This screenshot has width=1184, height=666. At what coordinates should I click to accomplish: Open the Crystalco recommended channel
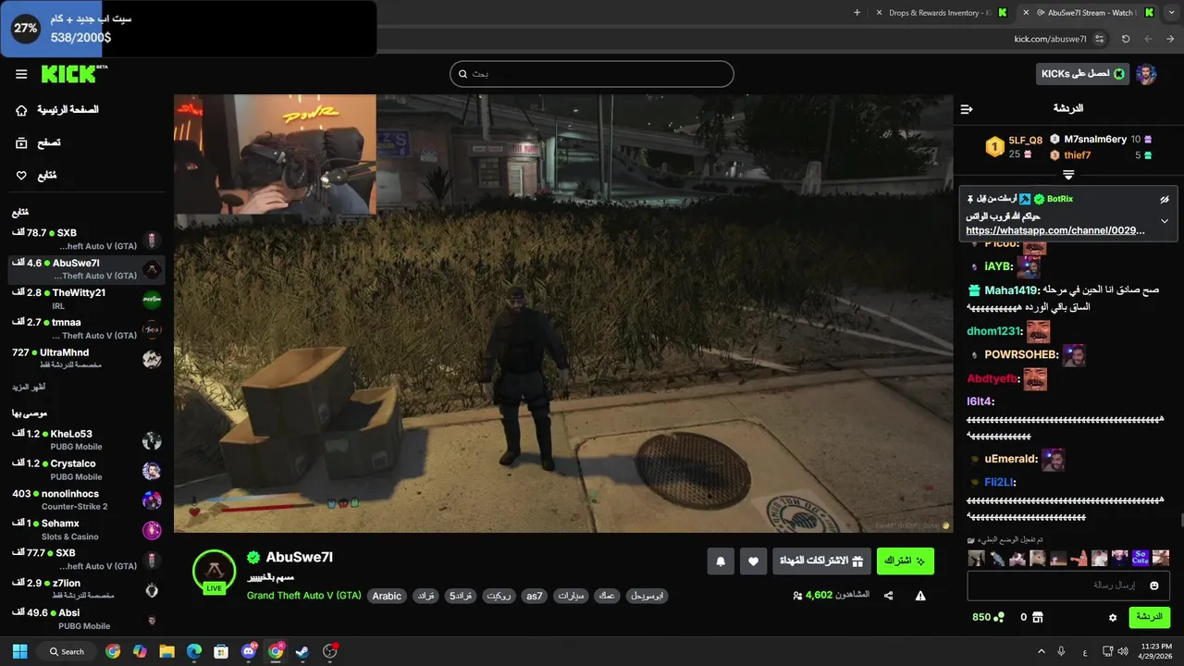click(88, 470)
